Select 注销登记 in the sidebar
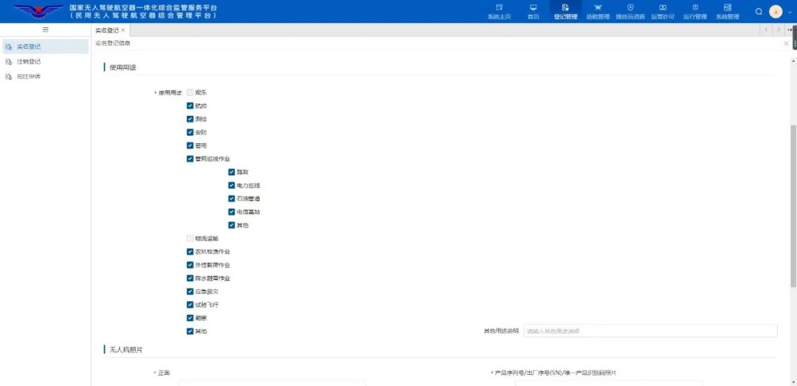The image size is (797, 386). tap(29, 61)
